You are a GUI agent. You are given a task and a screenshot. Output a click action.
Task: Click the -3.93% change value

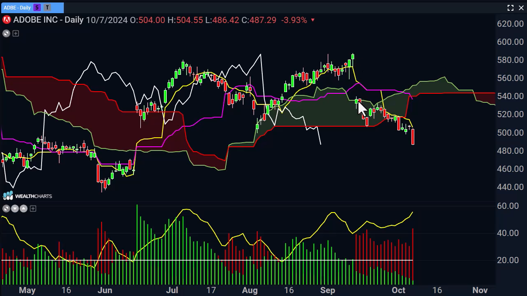pyautogui.click(x=294, y=20)
